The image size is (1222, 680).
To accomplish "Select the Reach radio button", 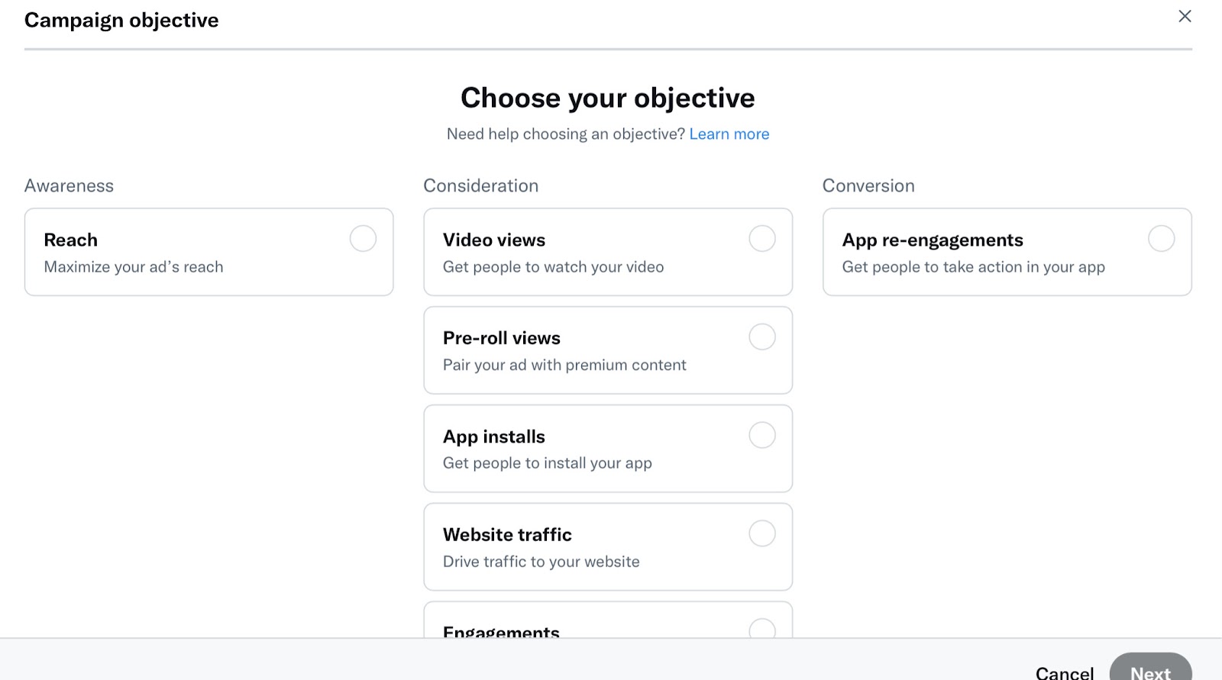I will [x=363, y=239].
